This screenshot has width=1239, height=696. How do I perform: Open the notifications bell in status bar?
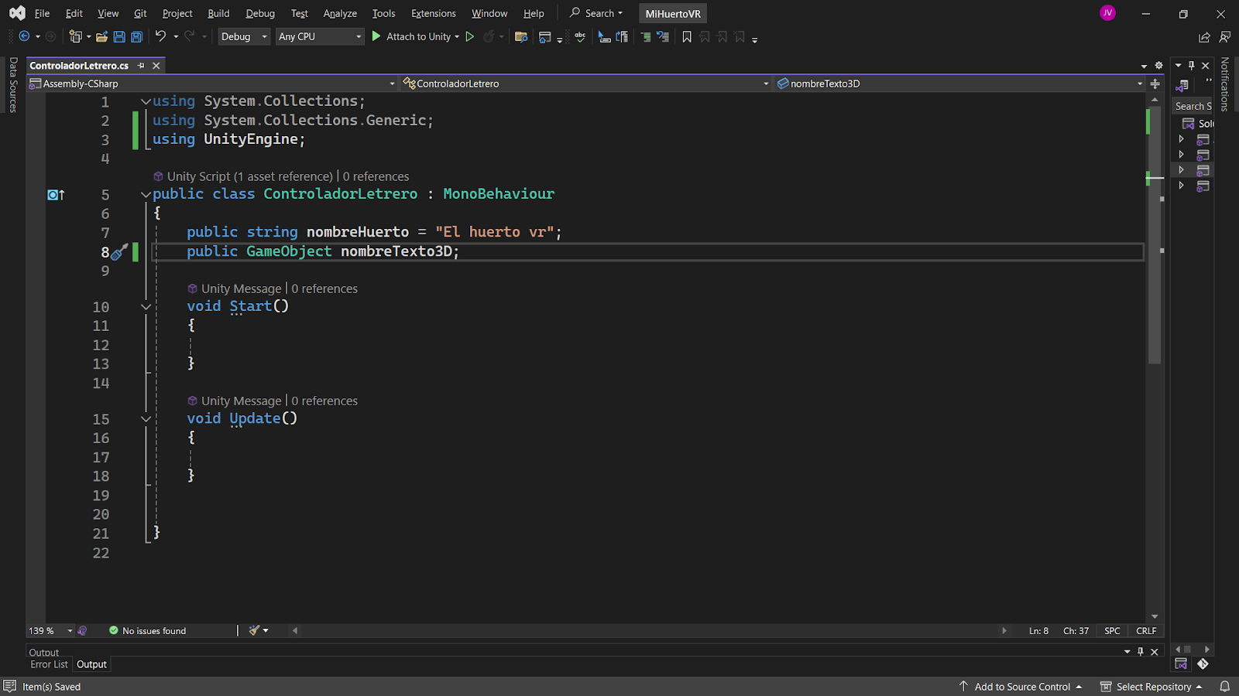click(x=1224, y=687)
